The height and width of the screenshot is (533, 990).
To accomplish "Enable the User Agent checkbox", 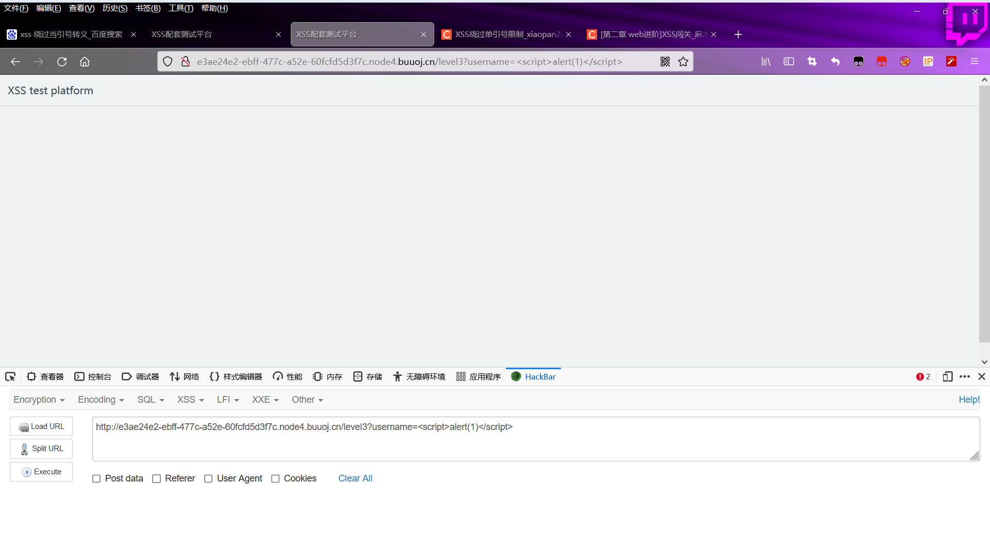I will [x=208, y=478].
